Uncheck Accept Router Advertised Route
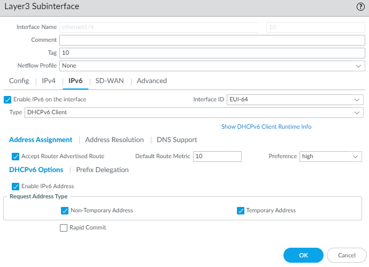This screenshot has width=369, height=267. [16, 157]
